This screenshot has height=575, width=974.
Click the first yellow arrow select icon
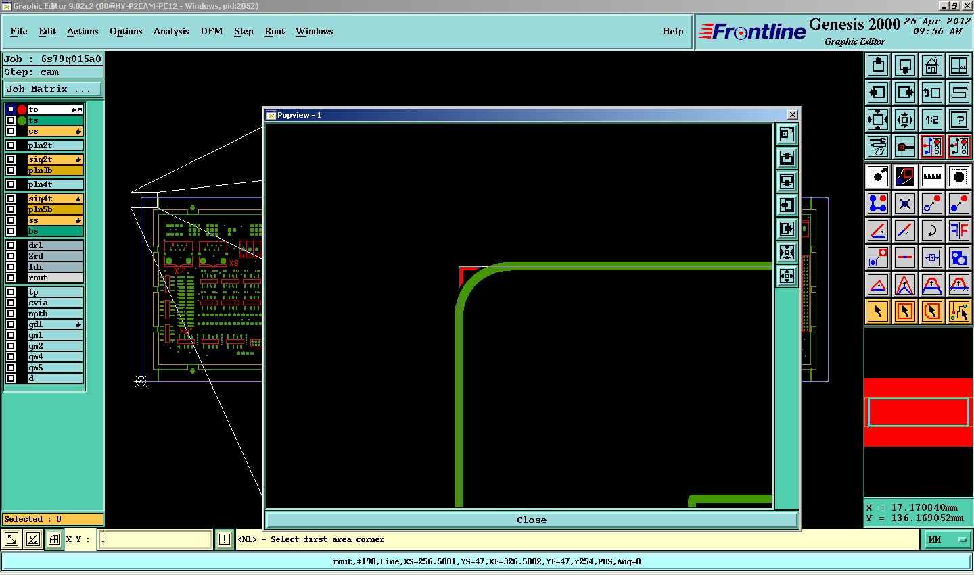coord(877,311)
